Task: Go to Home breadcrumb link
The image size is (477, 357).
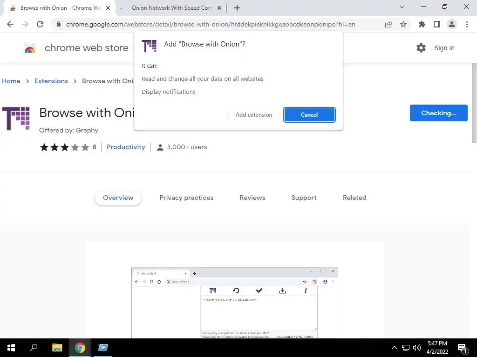Action: pos(11,81)
